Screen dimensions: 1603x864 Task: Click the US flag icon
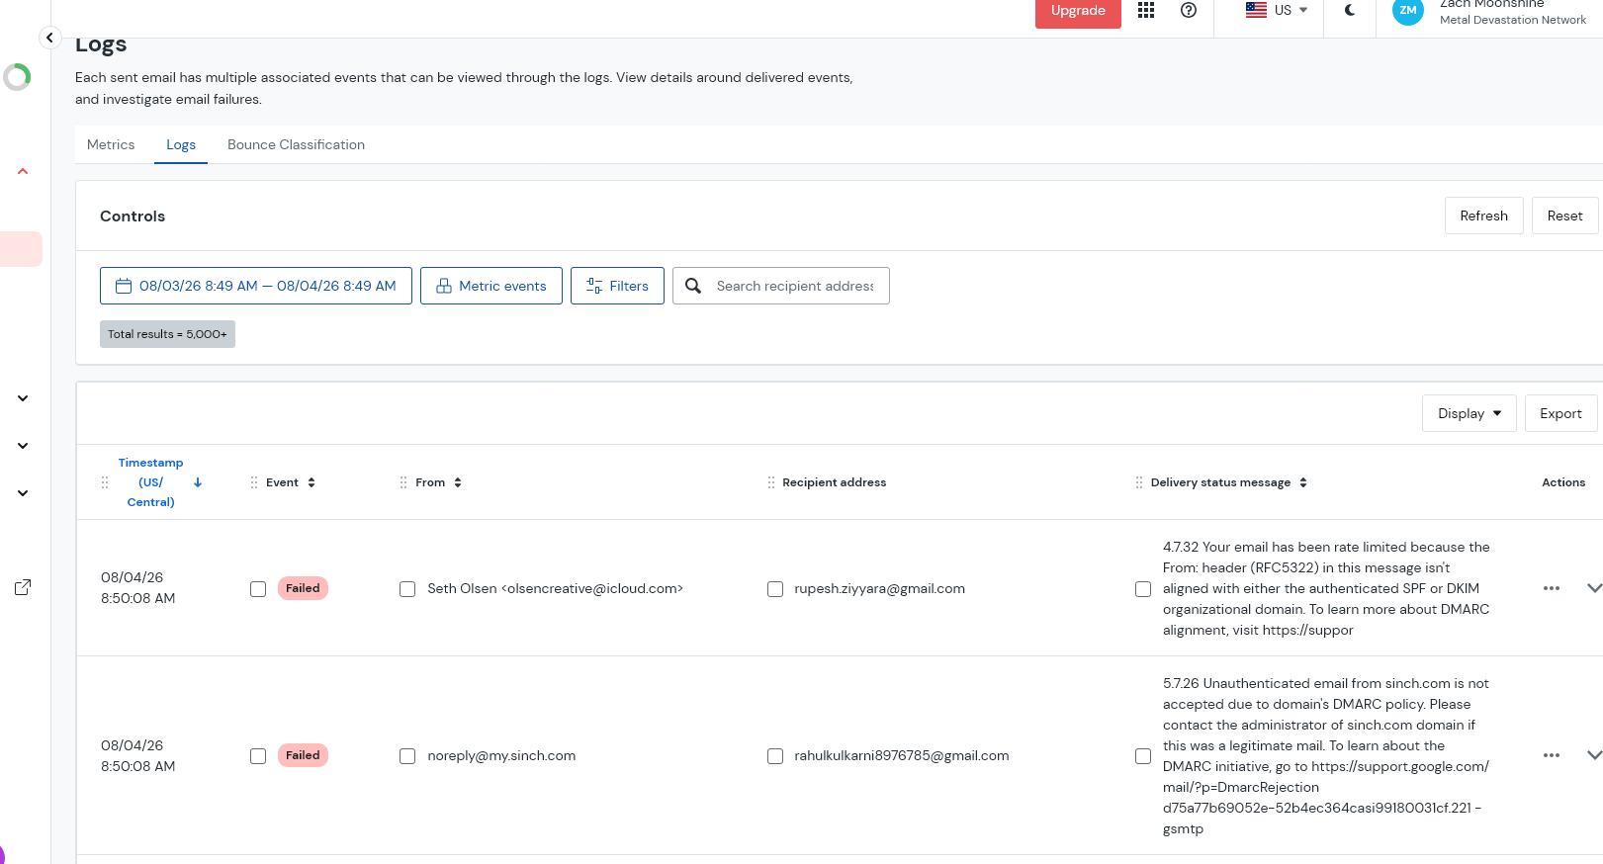pyautogui.click(x=1256, y=10)
